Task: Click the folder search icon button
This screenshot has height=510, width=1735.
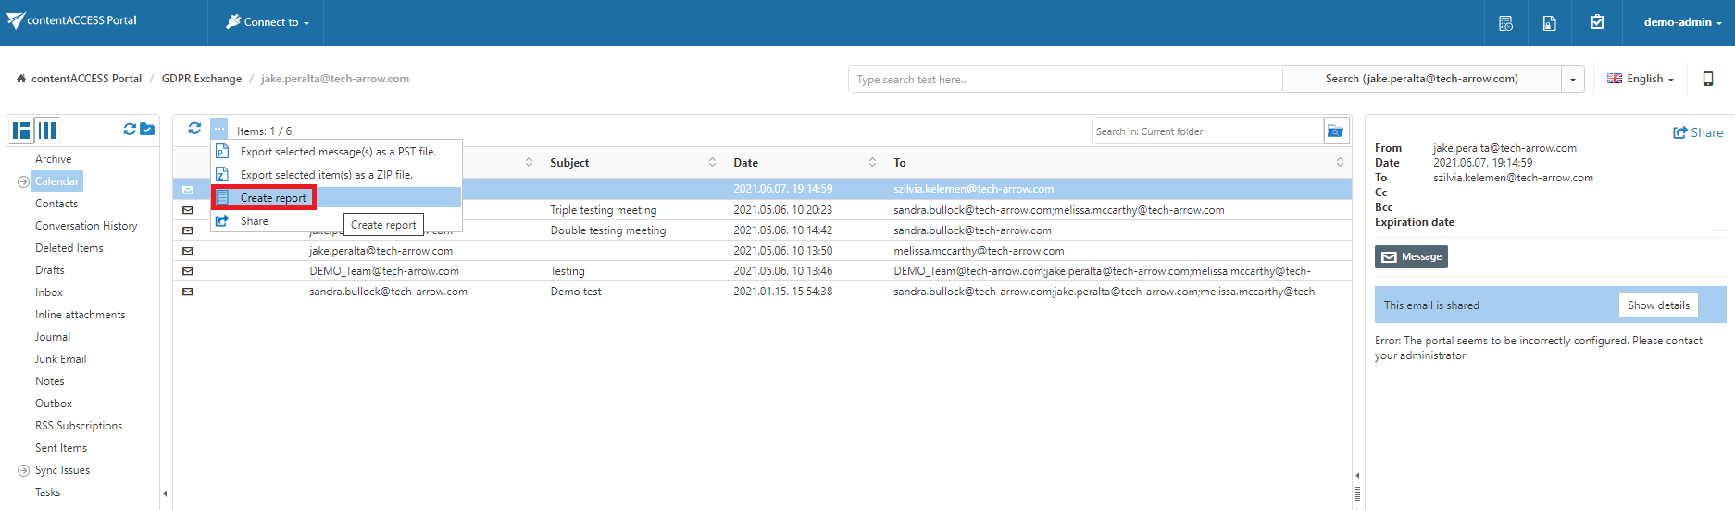Action: click(x=1335, y=131)
